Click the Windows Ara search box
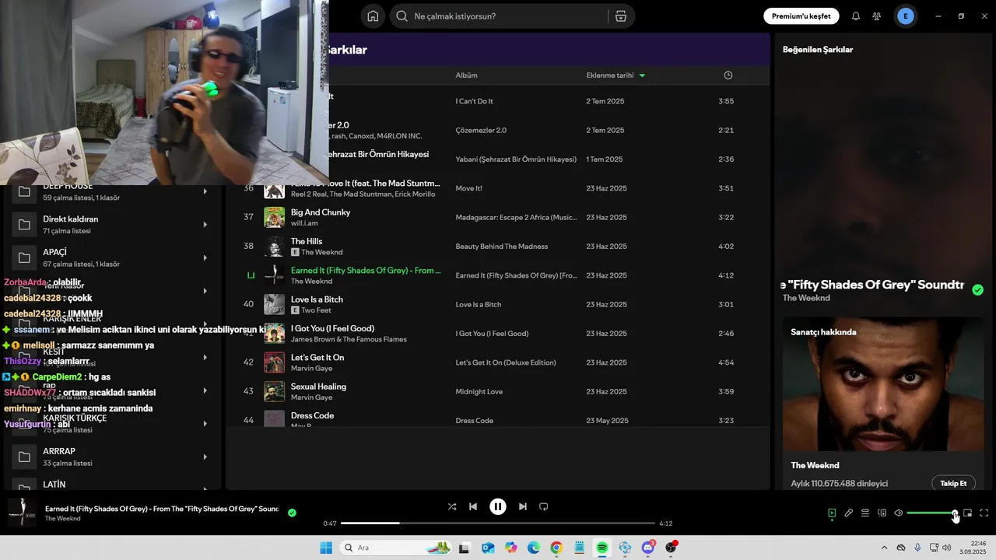The width and height of the screenshot is (996, 560). coord(396,548)
